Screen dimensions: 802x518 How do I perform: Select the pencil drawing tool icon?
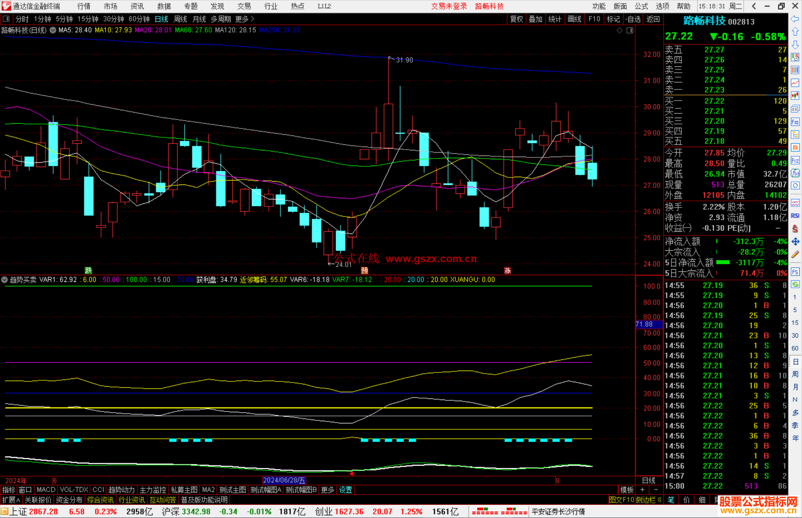(795, 254)
